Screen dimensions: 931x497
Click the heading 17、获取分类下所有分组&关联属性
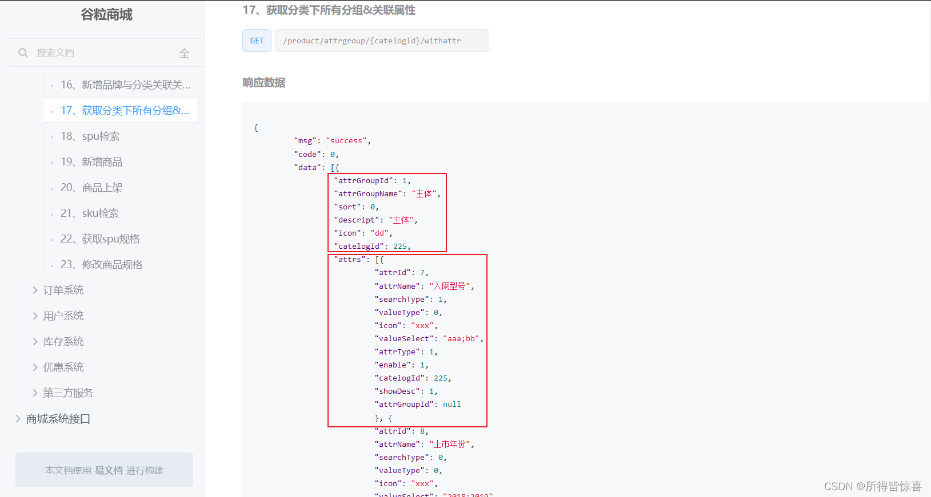coord(329,10)
